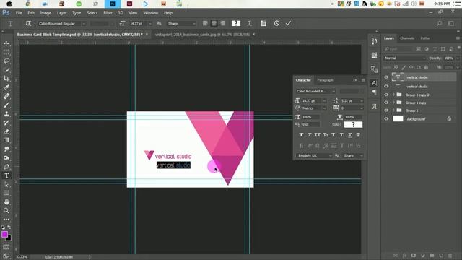This screenshot has width=462, height=260.
Task: Select the Path Selection tool
Action: 6,185
